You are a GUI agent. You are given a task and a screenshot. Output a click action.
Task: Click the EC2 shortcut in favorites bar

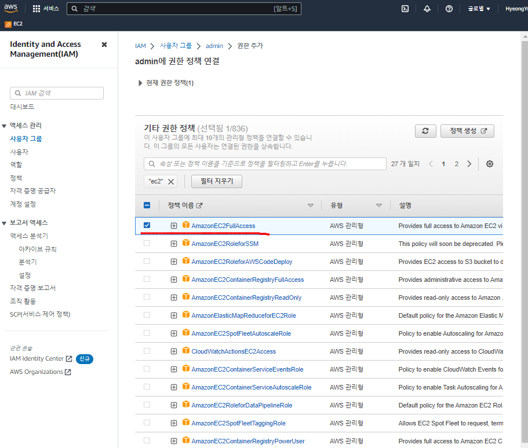pos(14,24)
